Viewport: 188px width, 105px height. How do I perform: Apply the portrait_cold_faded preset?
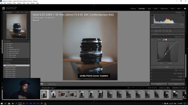(x=14, y=53)
